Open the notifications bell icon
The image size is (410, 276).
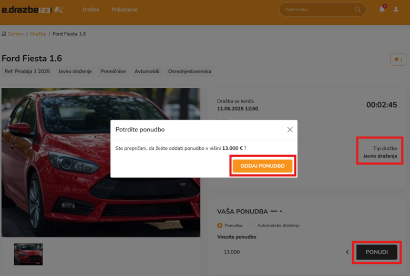pyautogui.click(x=382, y=9)
